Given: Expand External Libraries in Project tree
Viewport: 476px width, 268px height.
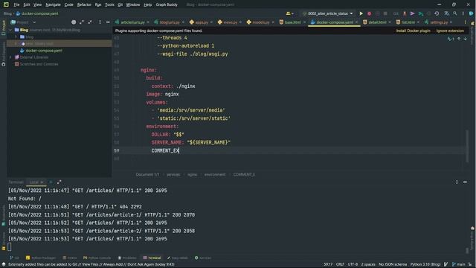Looking at the screenshot, I should coord(10,57).
